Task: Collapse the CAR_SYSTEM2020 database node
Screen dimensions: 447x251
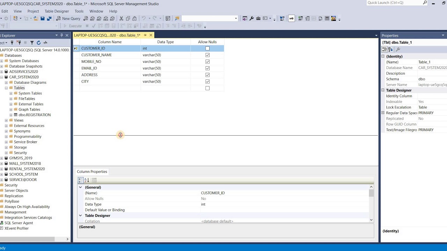Action: coord(2,77)
